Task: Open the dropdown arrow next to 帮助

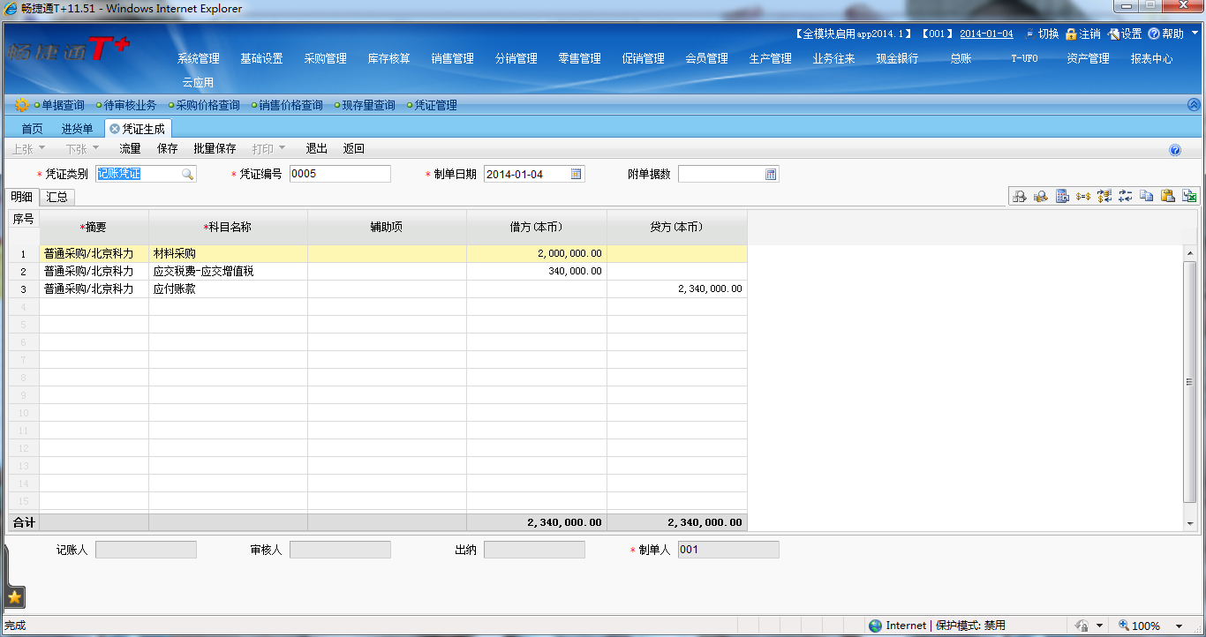Action: 1193,34
